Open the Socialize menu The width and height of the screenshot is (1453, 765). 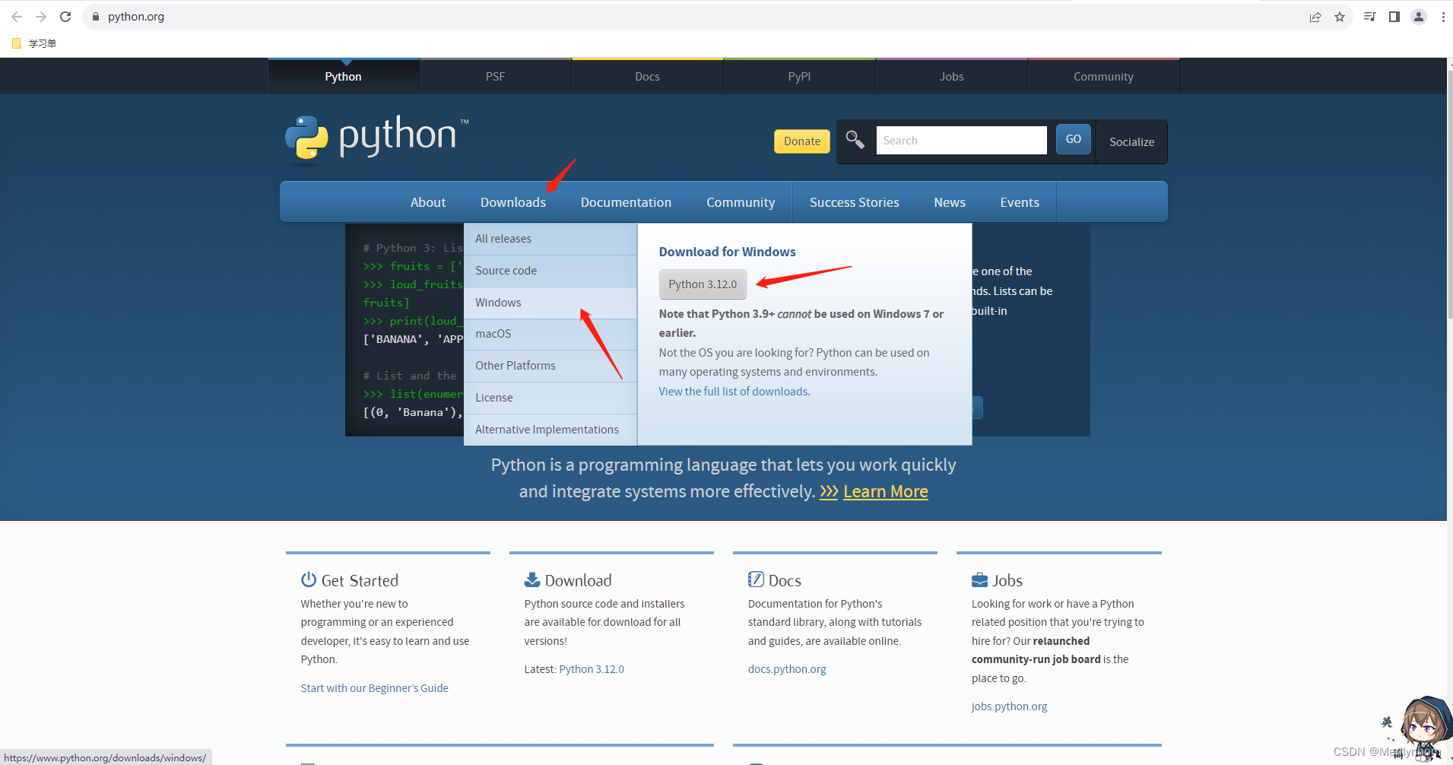point(1131,141)
